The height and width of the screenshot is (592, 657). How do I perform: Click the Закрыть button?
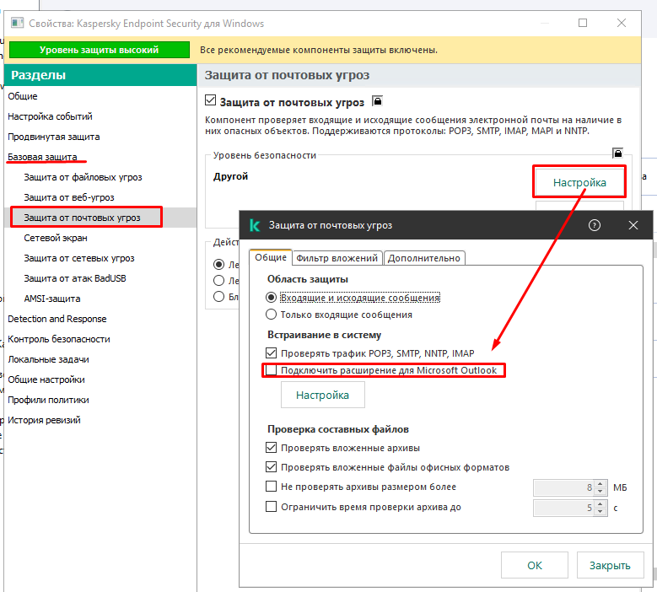pos(610,565)
